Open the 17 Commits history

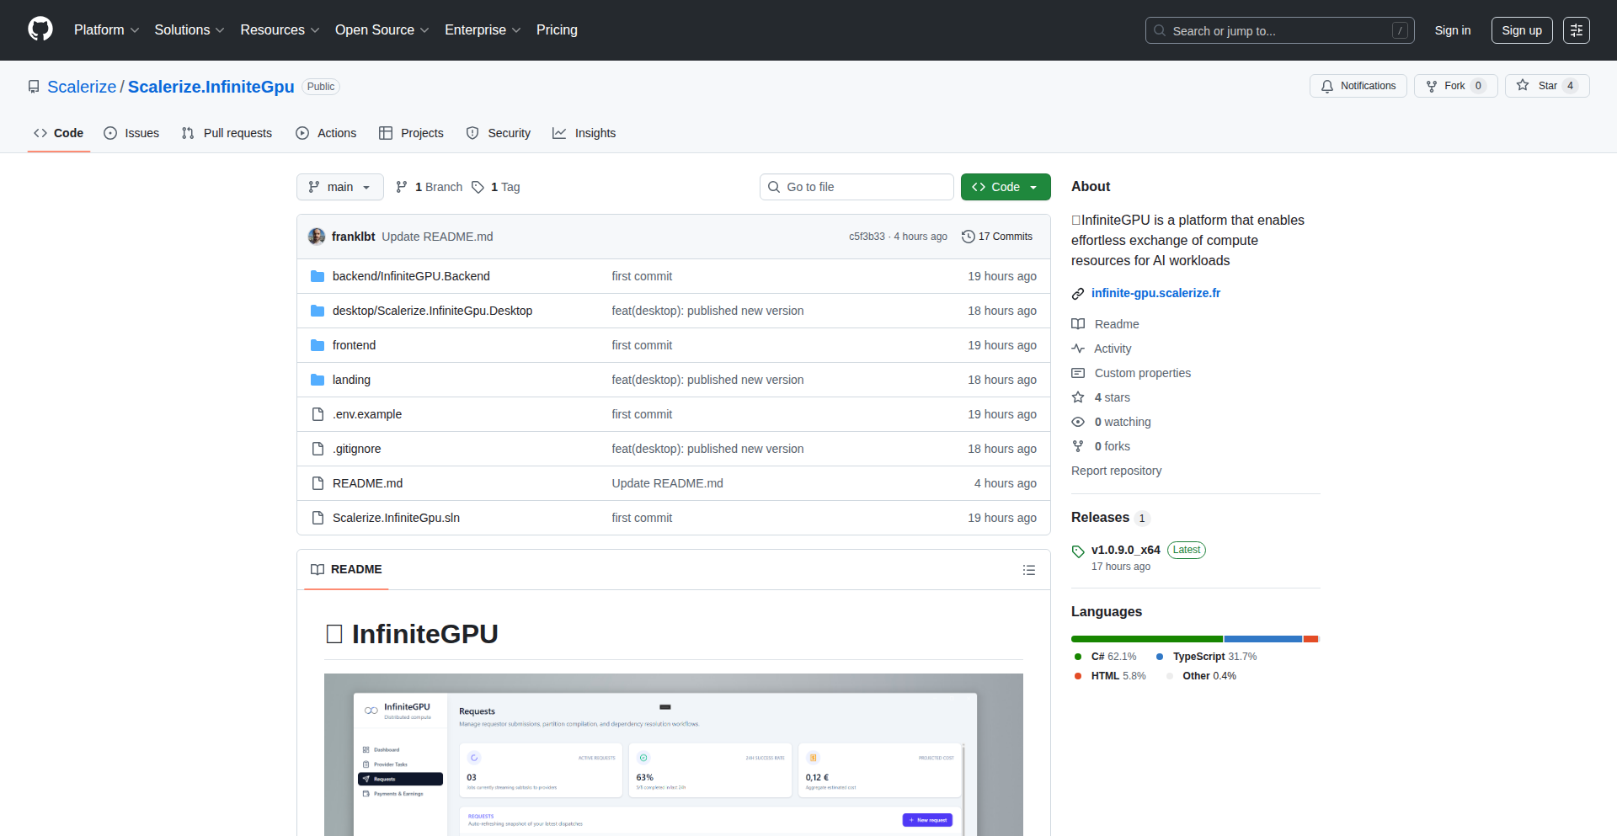click(997, 237)
